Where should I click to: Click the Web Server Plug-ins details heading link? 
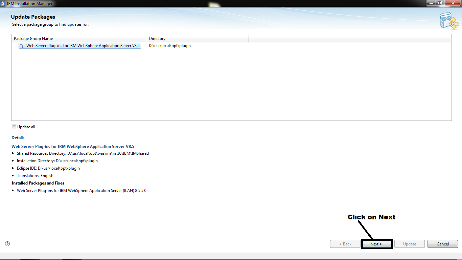click(73, 146)
